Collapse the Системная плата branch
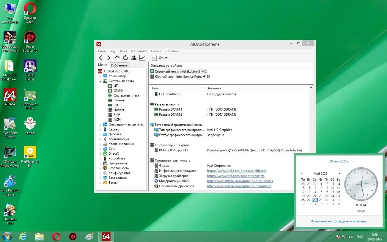 click(x=100, y=81)
